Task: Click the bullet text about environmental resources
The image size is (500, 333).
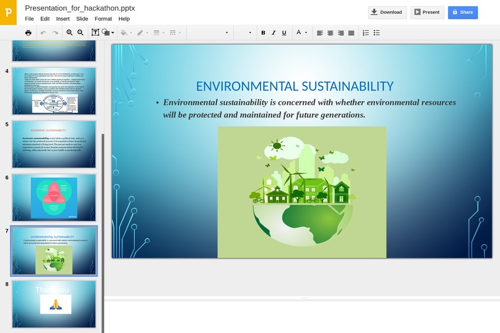Action: click(x=310, y=109)
